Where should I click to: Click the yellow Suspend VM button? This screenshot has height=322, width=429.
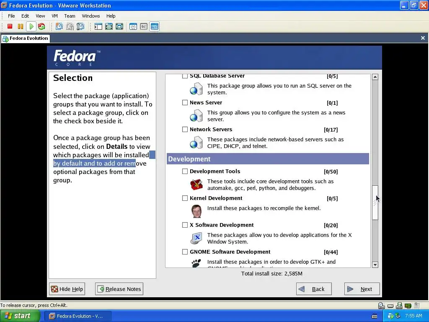click(21, 26)
